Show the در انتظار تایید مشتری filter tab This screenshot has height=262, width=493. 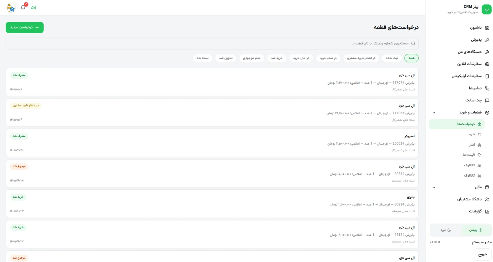pyautogui.click(x=361, y=58)
